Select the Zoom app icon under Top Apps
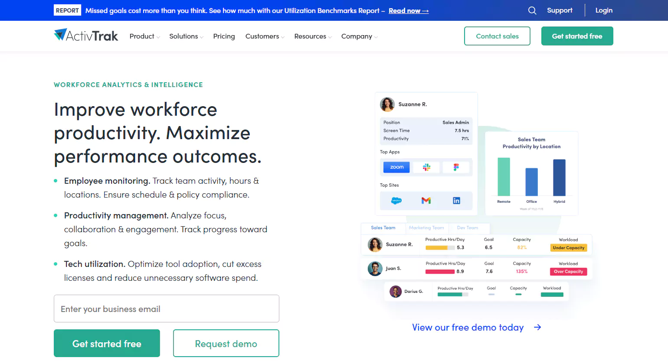Screen dimensions: 668x364 pos(396,167)
